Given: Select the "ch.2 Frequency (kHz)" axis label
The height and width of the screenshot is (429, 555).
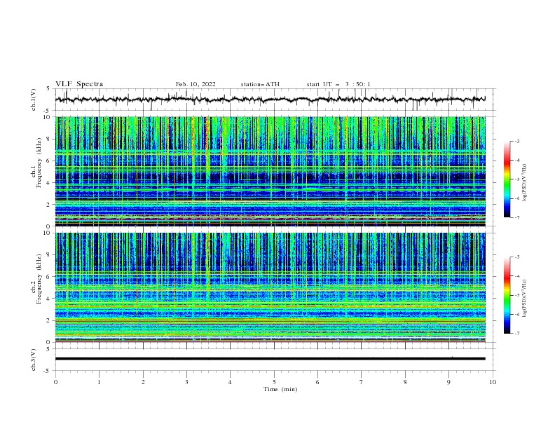Looking at the screenshot, I should point(36,278).
